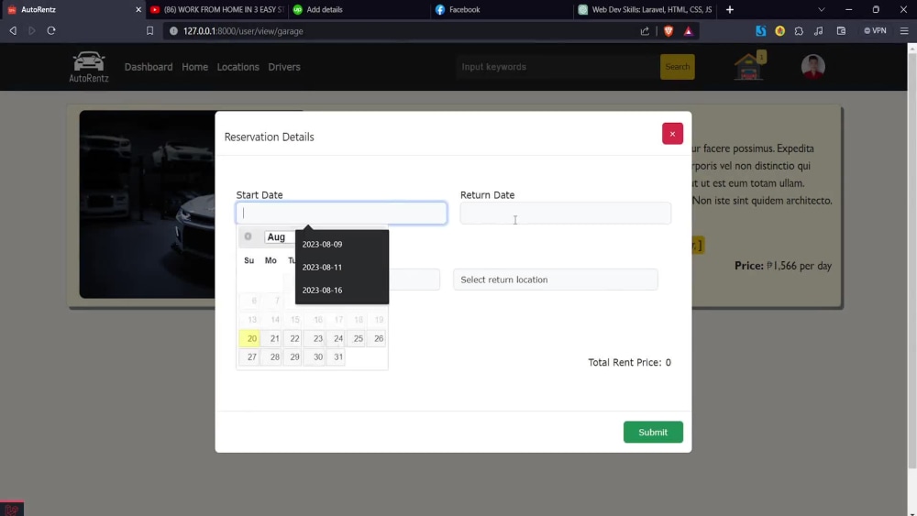The height and width of the screenshot is (516, 917).
Task: Close the Reservation Details modal
Action: click(x=672, y=134)
